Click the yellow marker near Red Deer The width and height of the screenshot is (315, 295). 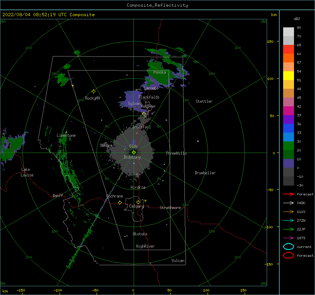pyautogui.click(x=144, y=114)
